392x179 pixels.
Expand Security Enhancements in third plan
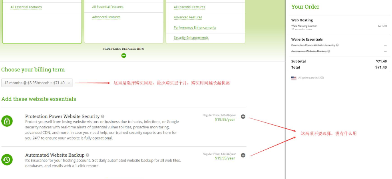coord(191,38)
